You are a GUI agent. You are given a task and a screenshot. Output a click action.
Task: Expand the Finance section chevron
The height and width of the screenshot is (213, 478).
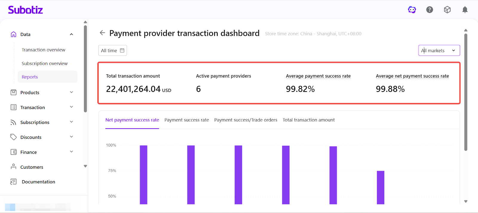tap(71, 152)
